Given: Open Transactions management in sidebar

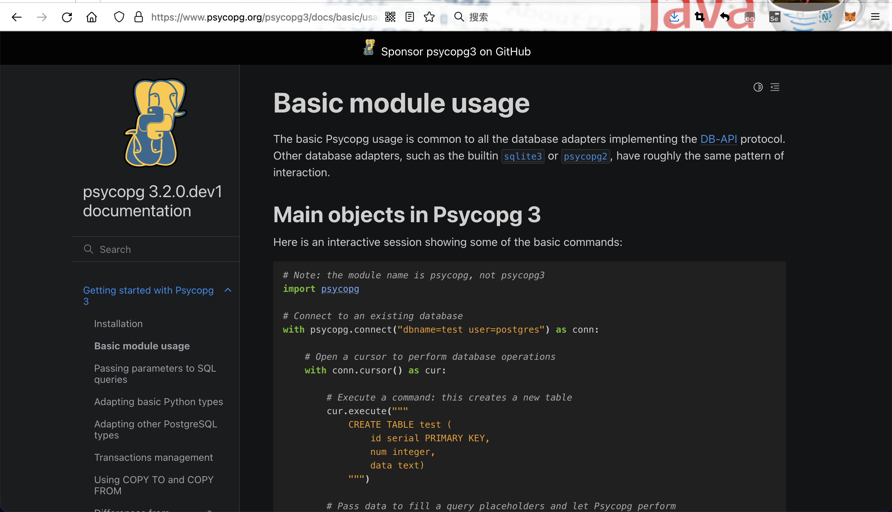Looking at the screenshot, I should pos(153,457).
